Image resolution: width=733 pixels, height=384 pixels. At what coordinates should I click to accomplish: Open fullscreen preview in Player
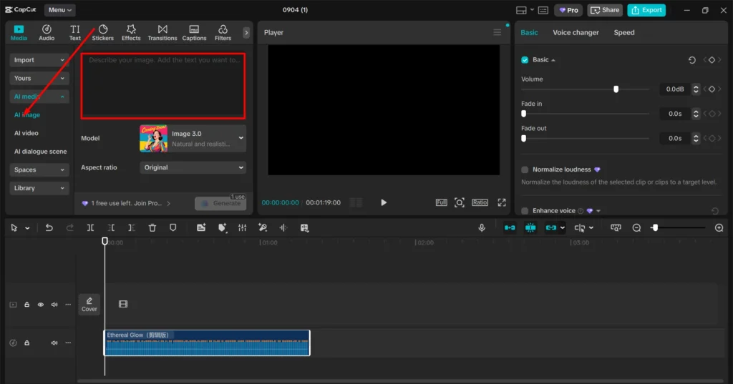pyautogui.click(x=502, y=202)
